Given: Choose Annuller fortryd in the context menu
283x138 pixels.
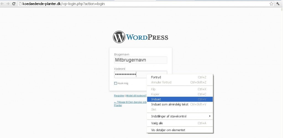Looking at the screenshot, I should point(180,82).
